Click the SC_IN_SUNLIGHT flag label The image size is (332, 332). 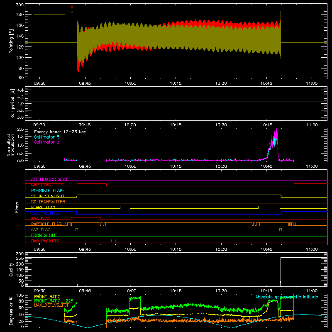(x=48, y=196)
